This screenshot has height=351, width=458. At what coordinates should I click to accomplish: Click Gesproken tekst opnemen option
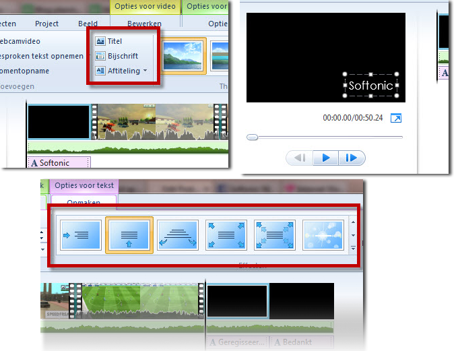click(42, 56)
